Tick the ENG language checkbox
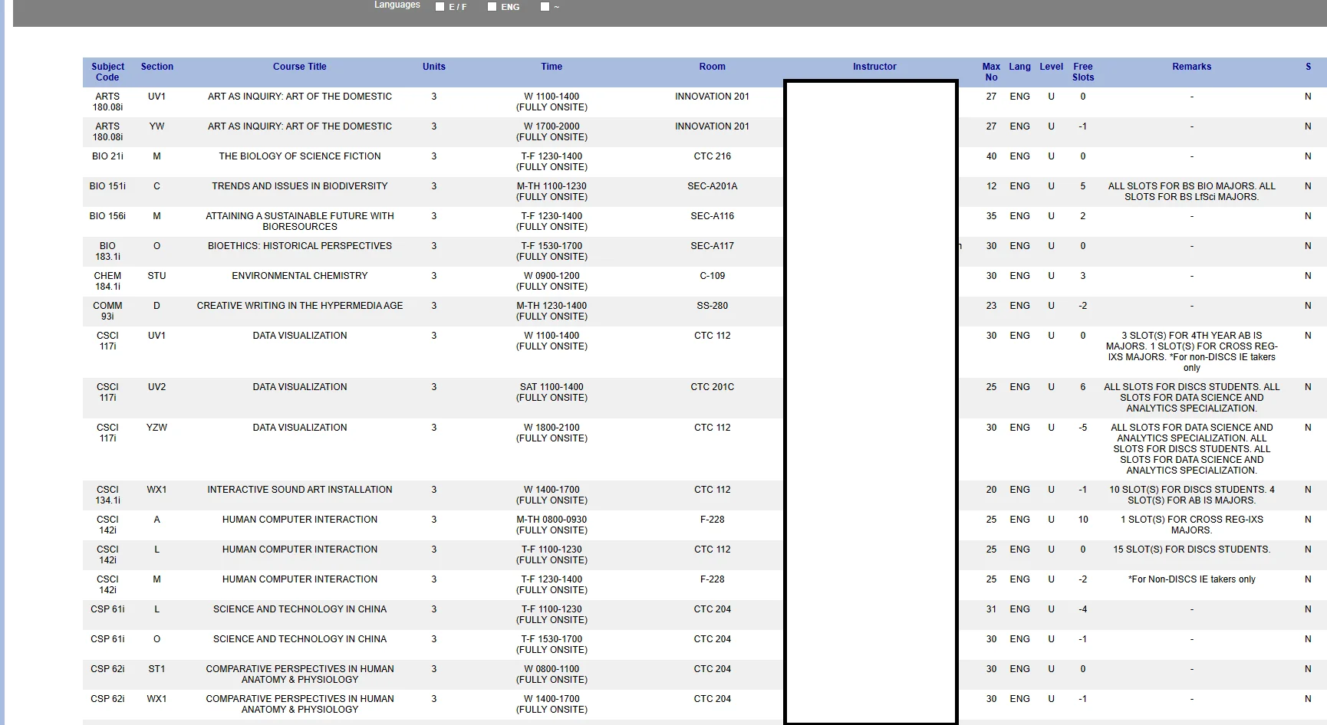The height and width of the screenshot is (725, 1327). [492, 7]
